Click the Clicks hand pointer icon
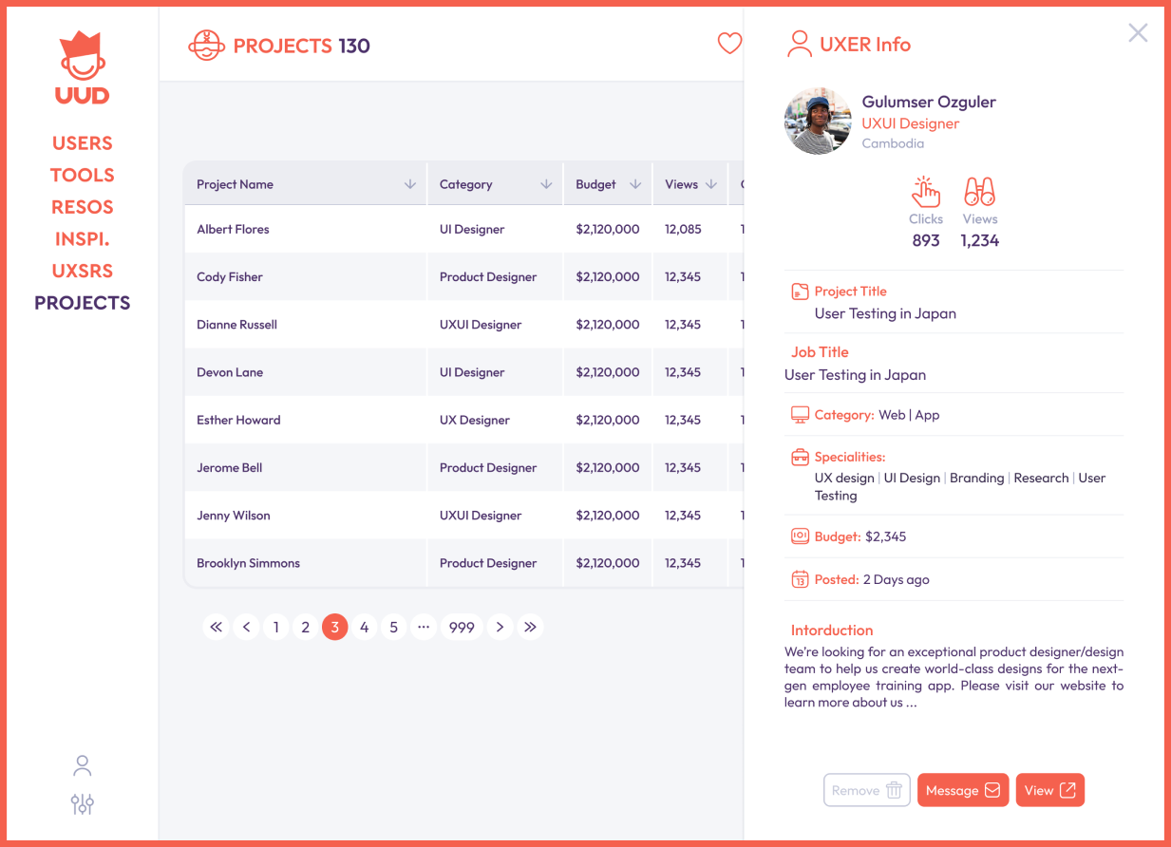 pyautogui.click(x=925, y=192)
